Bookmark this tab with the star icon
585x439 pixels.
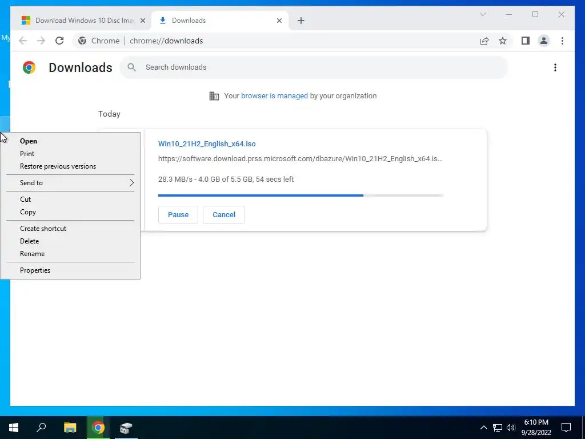[x=503, y=41]
